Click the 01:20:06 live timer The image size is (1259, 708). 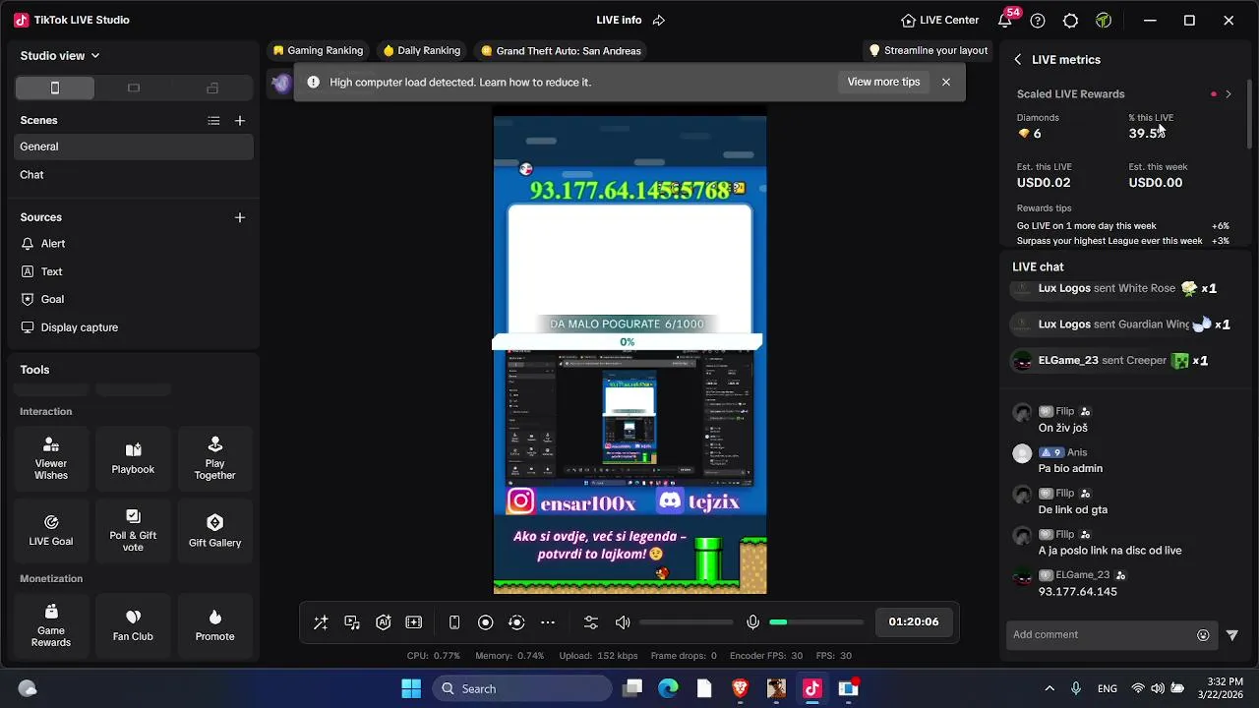(x=913, y=622)
